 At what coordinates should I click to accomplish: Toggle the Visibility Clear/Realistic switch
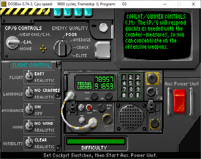tap(29, 142)
